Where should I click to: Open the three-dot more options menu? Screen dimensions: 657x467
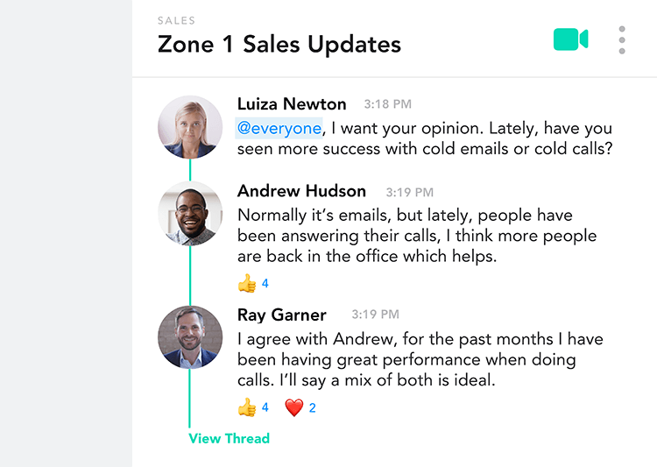(622, 40)
